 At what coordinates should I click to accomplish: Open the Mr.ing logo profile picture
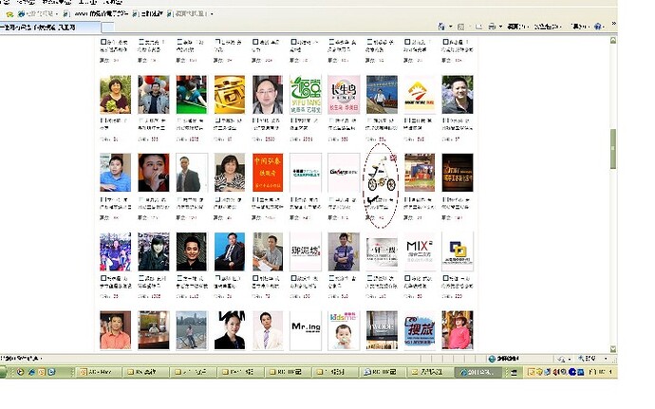click(306, 329)
